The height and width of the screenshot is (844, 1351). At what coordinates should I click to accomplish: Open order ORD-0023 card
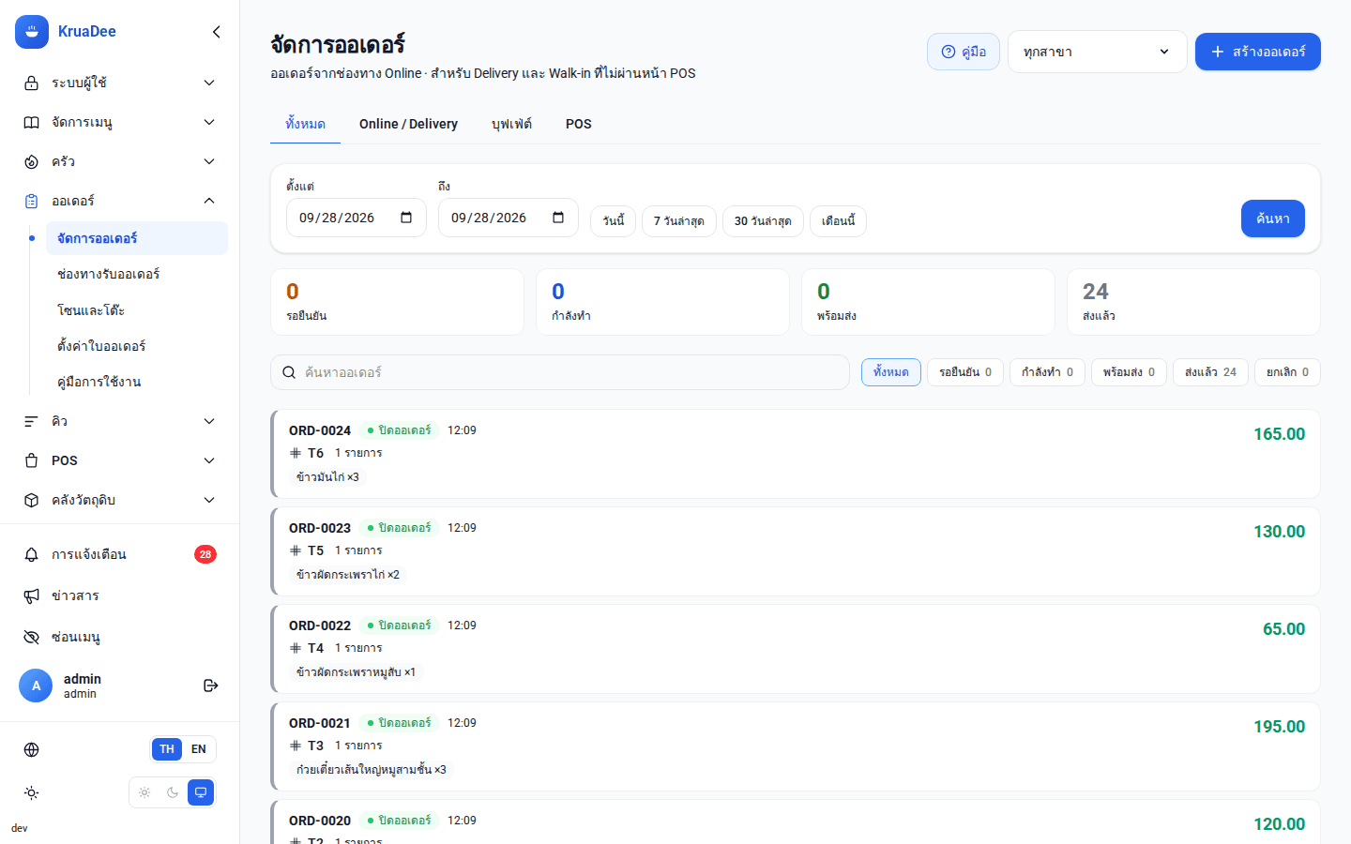(796, 551)
